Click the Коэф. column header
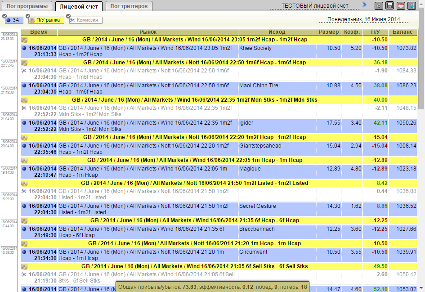The width and height of the screenshot is (425, 292). 352,32
